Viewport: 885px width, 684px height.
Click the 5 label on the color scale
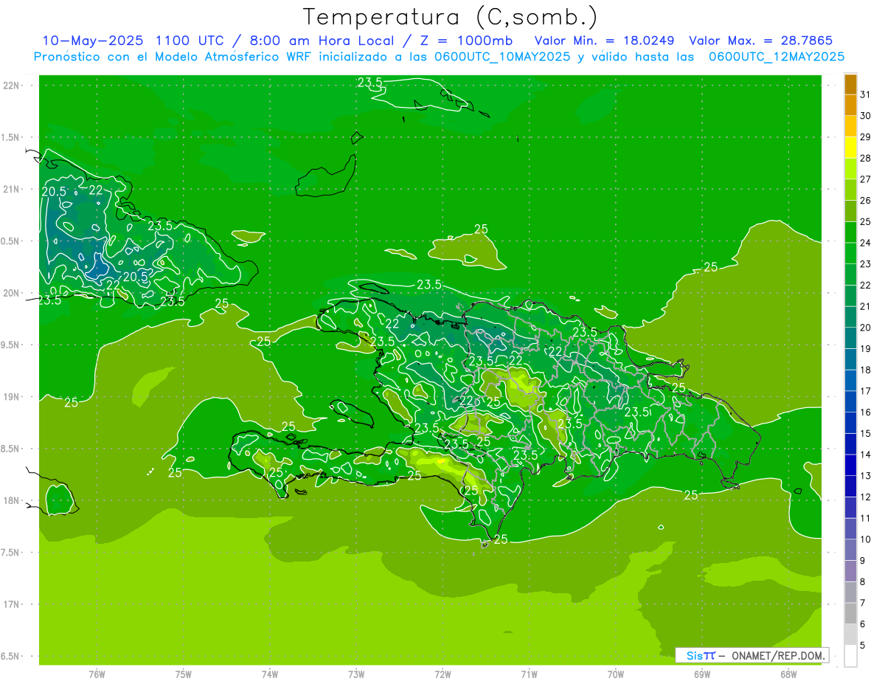(862, 646)
